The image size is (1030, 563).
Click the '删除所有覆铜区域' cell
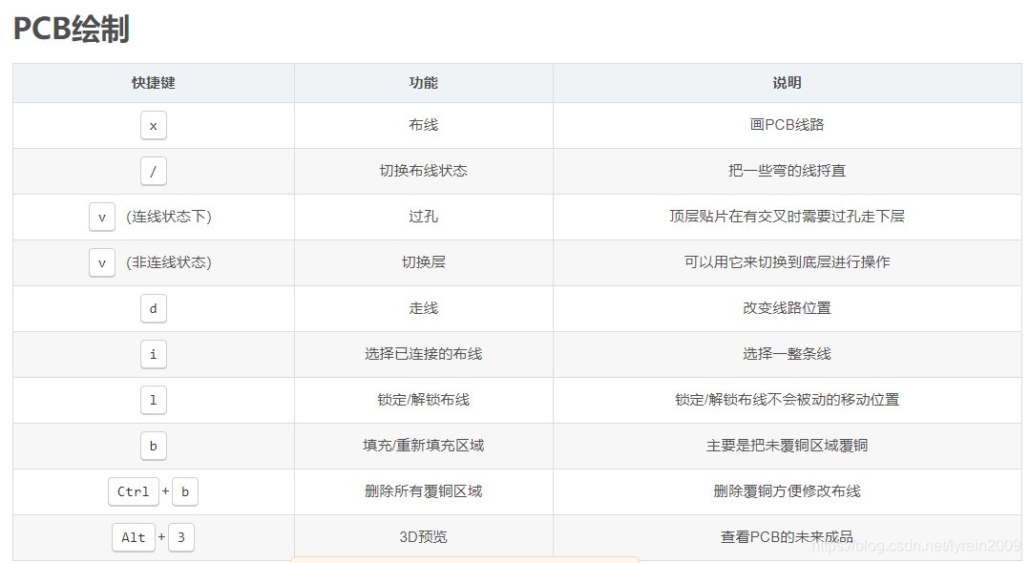tap(423, 491)
